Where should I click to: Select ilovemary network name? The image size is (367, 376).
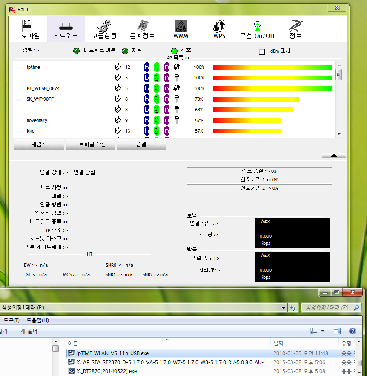[x=37, y=120]
